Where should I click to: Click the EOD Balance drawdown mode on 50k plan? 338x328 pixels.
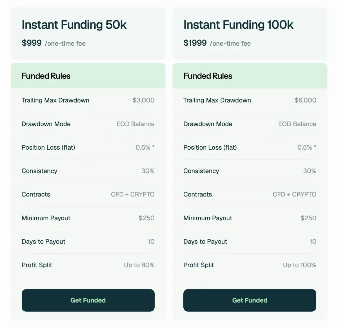135,124
